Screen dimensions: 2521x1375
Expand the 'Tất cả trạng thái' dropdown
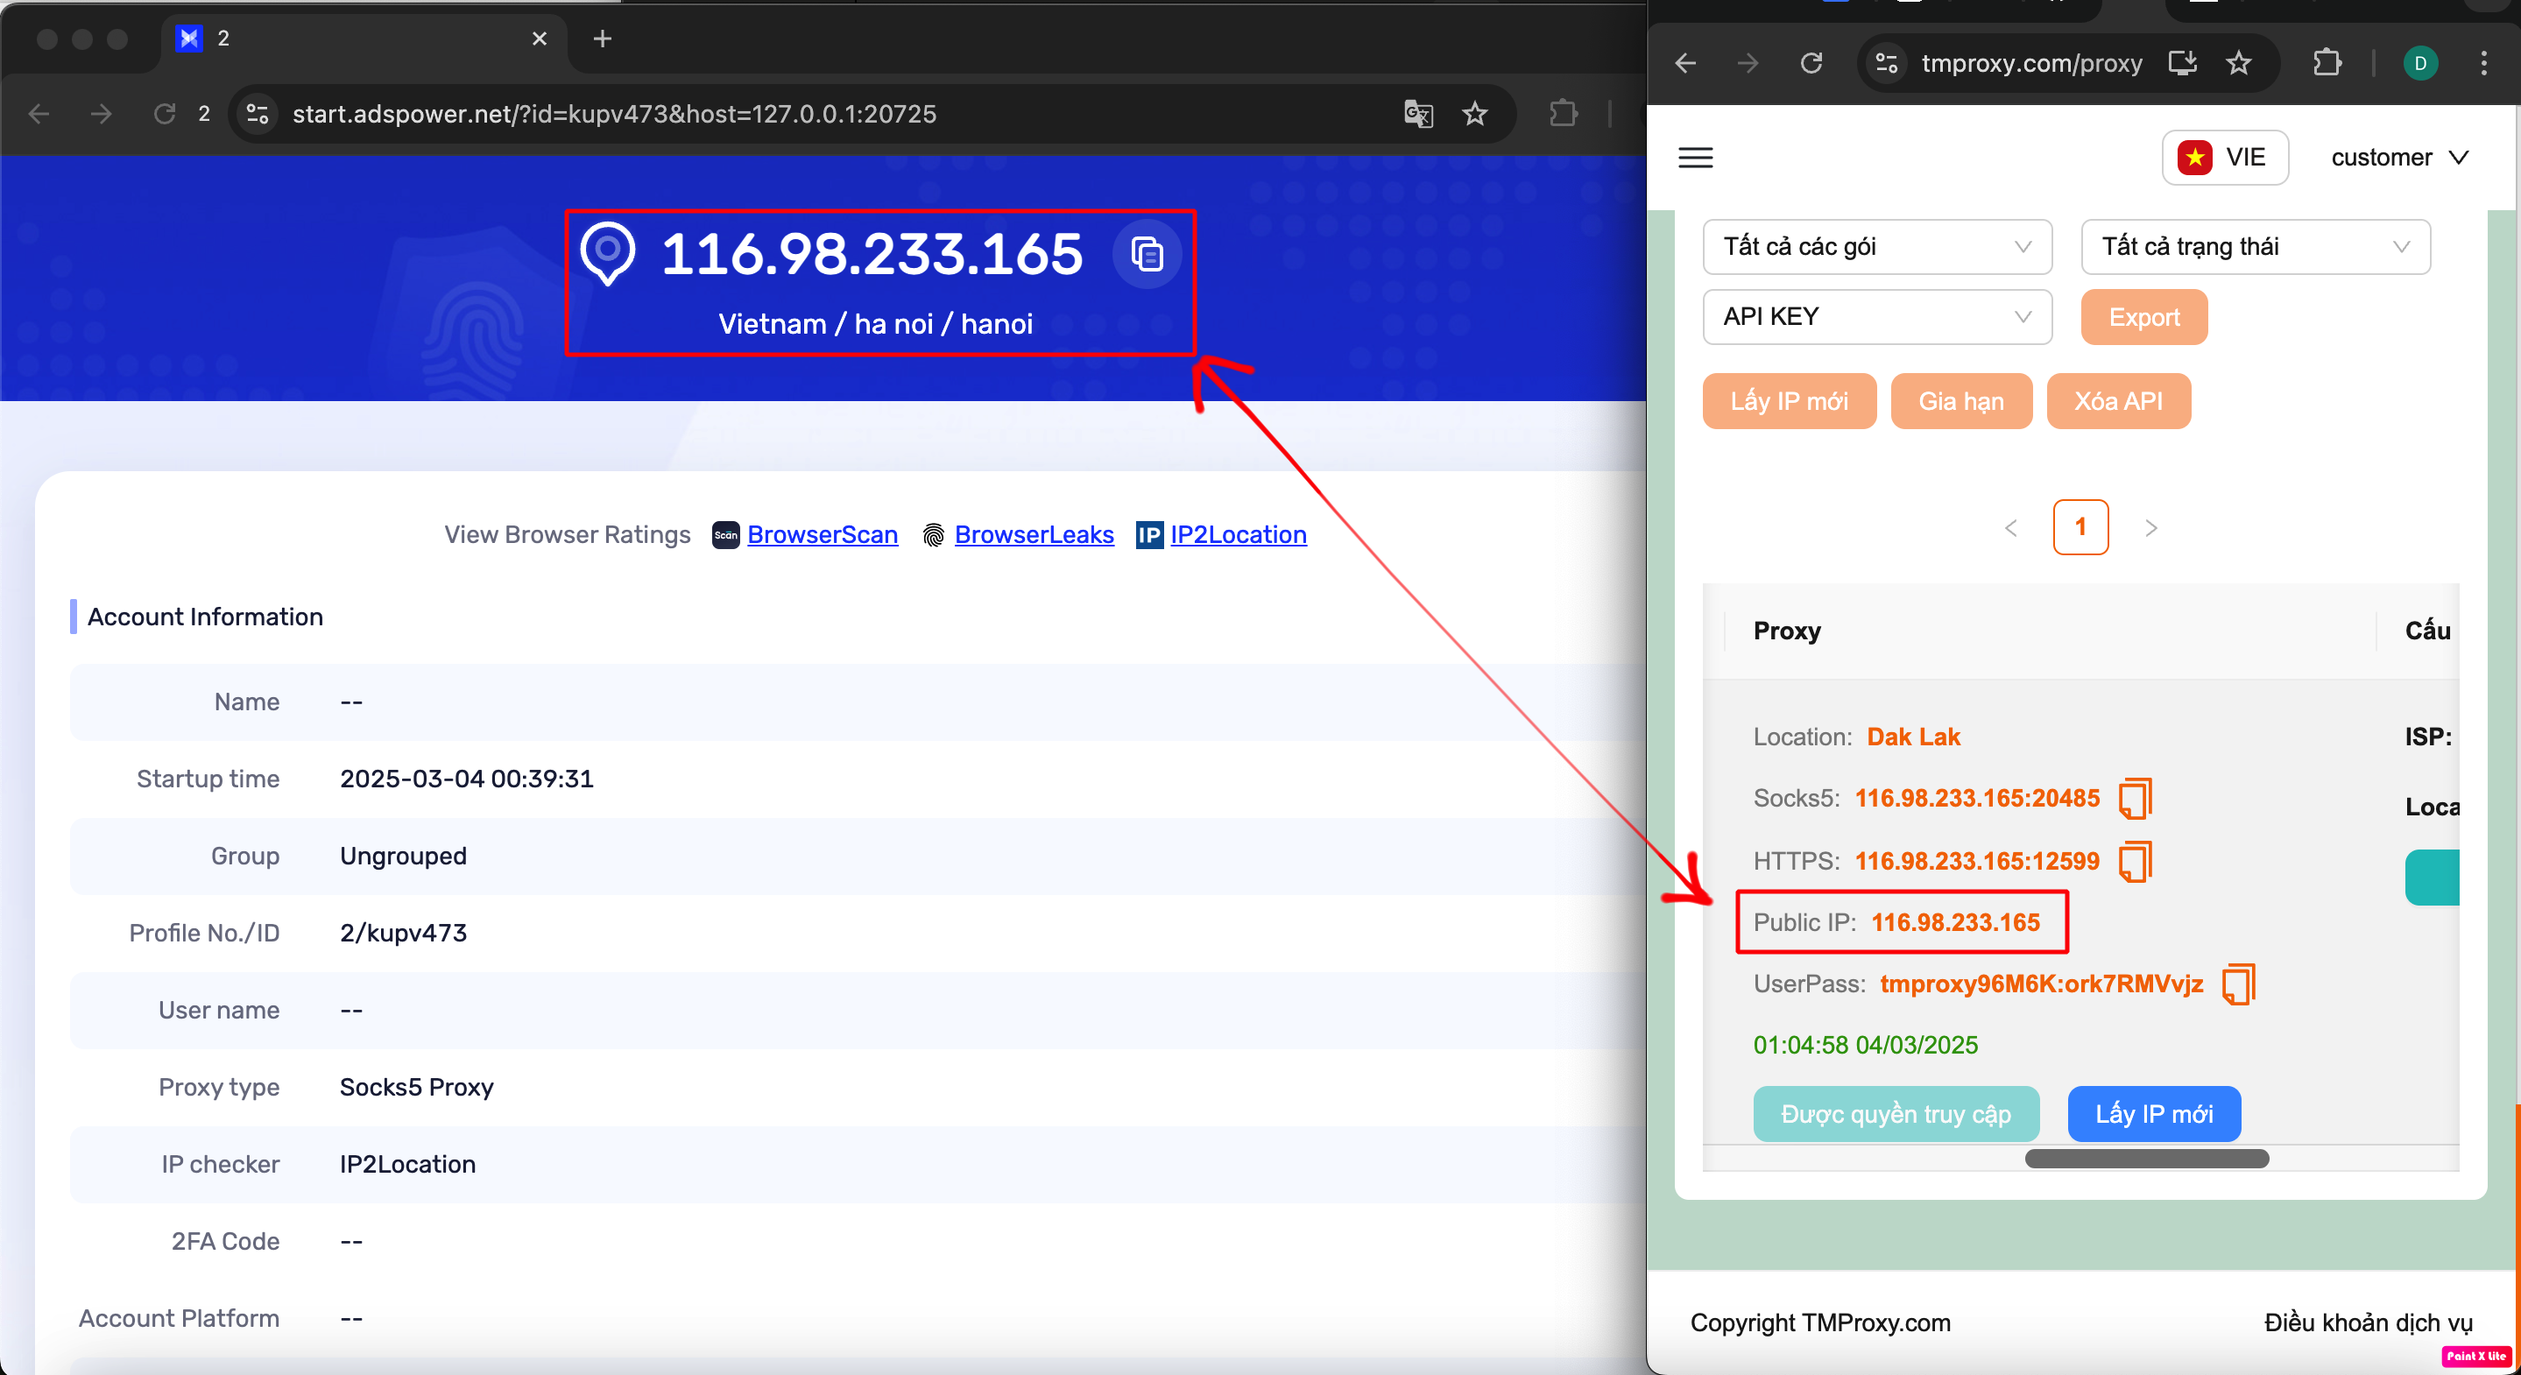point(2255,247)
